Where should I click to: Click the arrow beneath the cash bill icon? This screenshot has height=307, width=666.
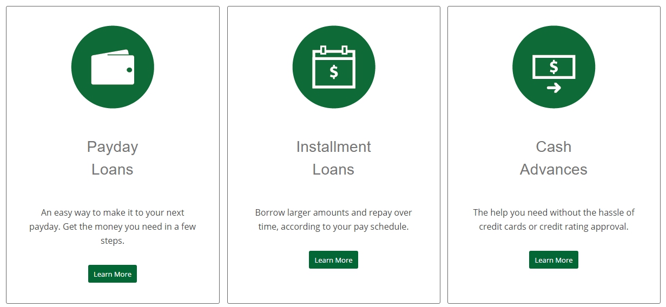tap(554, 88)
